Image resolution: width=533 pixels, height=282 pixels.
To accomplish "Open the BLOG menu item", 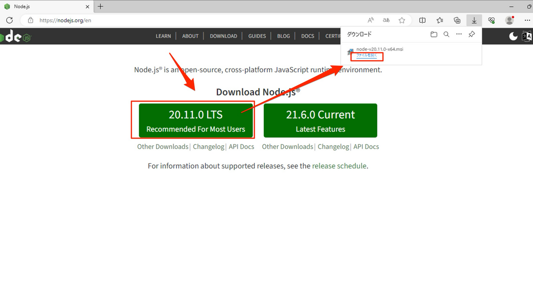I will [x=283, y=36].
